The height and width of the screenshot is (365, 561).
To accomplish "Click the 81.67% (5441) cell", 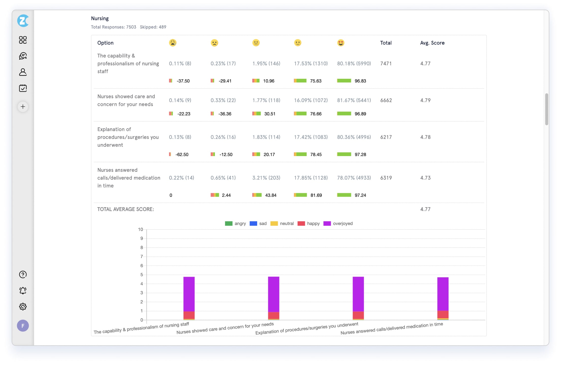I will (x=354, y=100).
